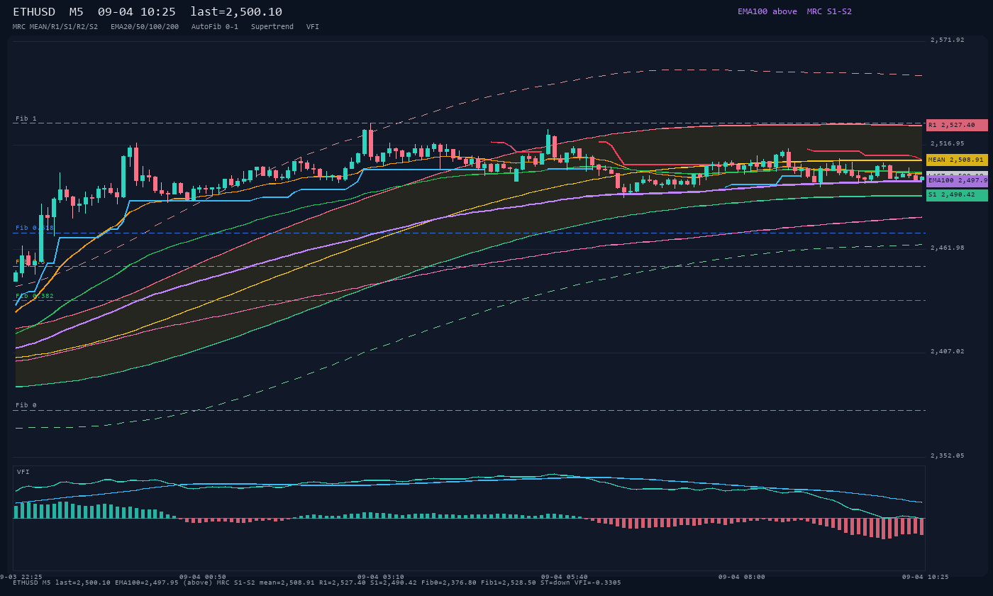The width and height of the screenshot is (993, 596).
Task: Click the VFI panel title label
Action: pos(23,472)
